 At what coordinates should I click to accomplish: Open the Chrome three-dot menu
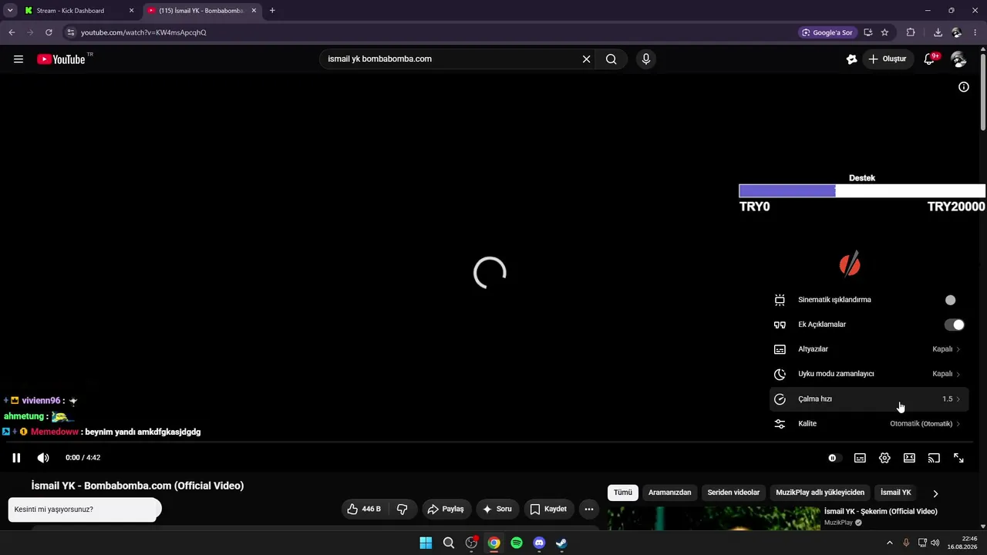[975, 32]
